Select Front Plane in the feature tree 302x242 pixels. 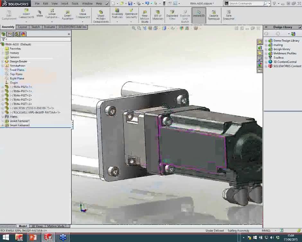point(17,70)
